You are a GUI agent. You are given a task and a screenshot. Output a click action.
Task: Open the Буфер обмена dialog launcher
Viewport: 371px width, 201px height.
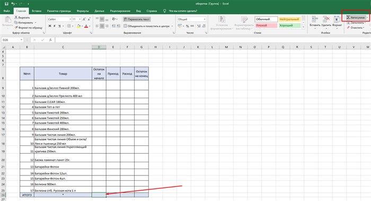(44, 33)
